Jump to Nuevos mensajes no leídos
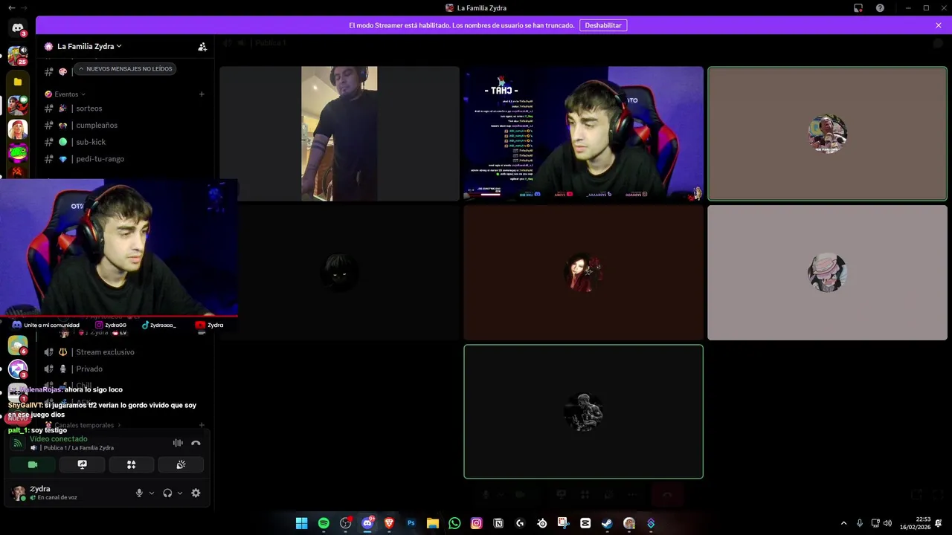 pyautogui.click(x=125, y=69)
